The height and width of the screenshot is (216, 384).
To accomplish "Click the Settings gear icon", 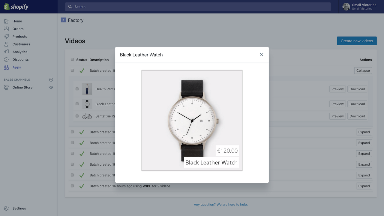I will pyautogui.click(x=6, y=208).
